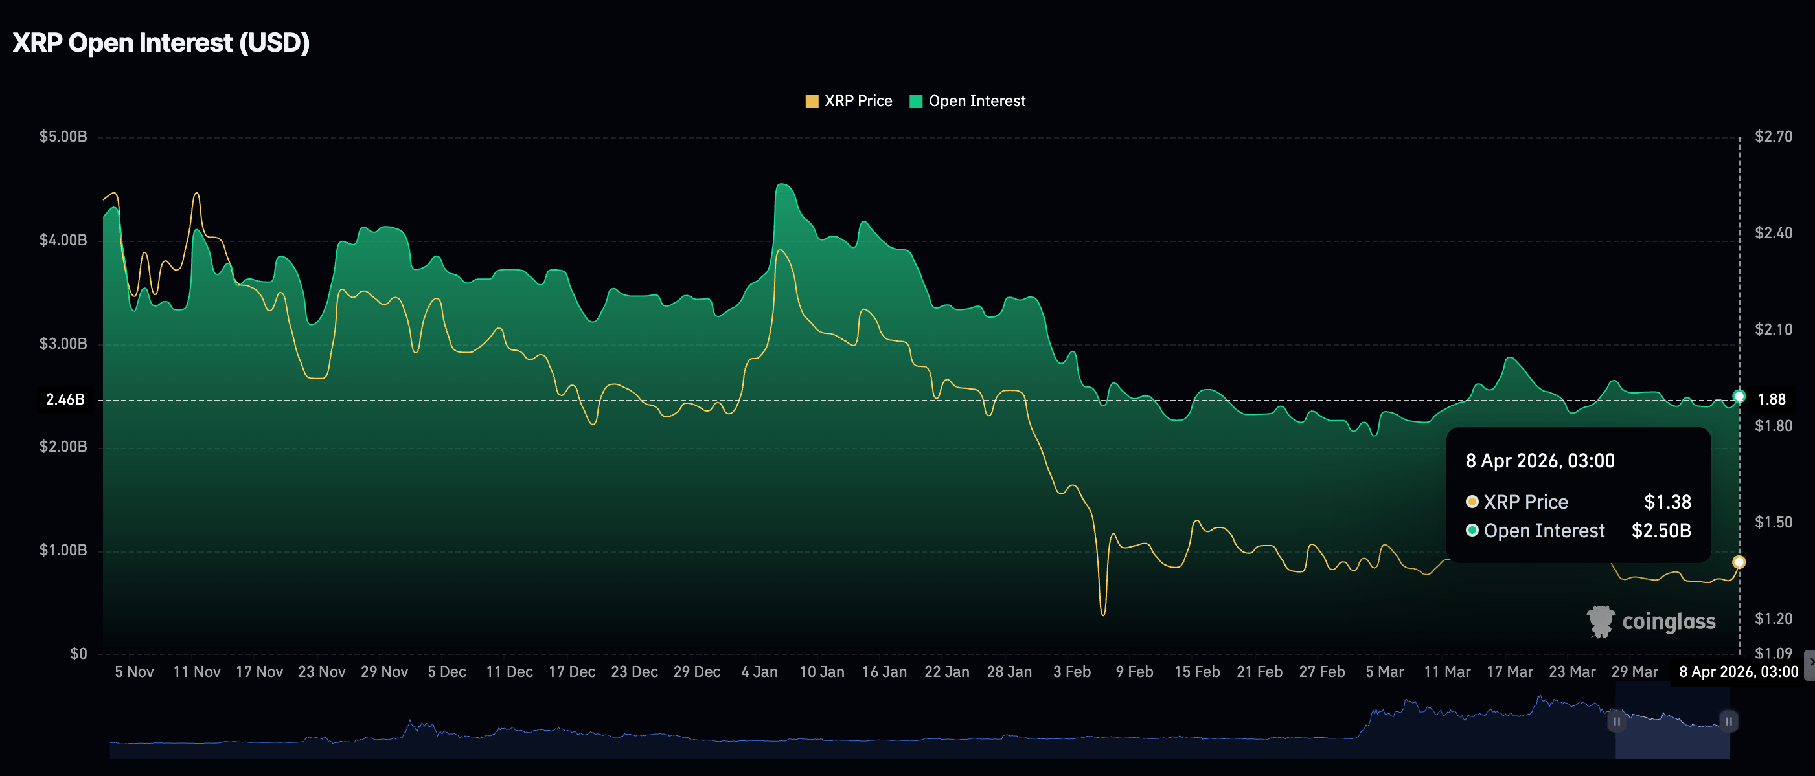Click the 4 Jan date on x-axis
This screenshot has height=776, width=1815.
point(759,672)
